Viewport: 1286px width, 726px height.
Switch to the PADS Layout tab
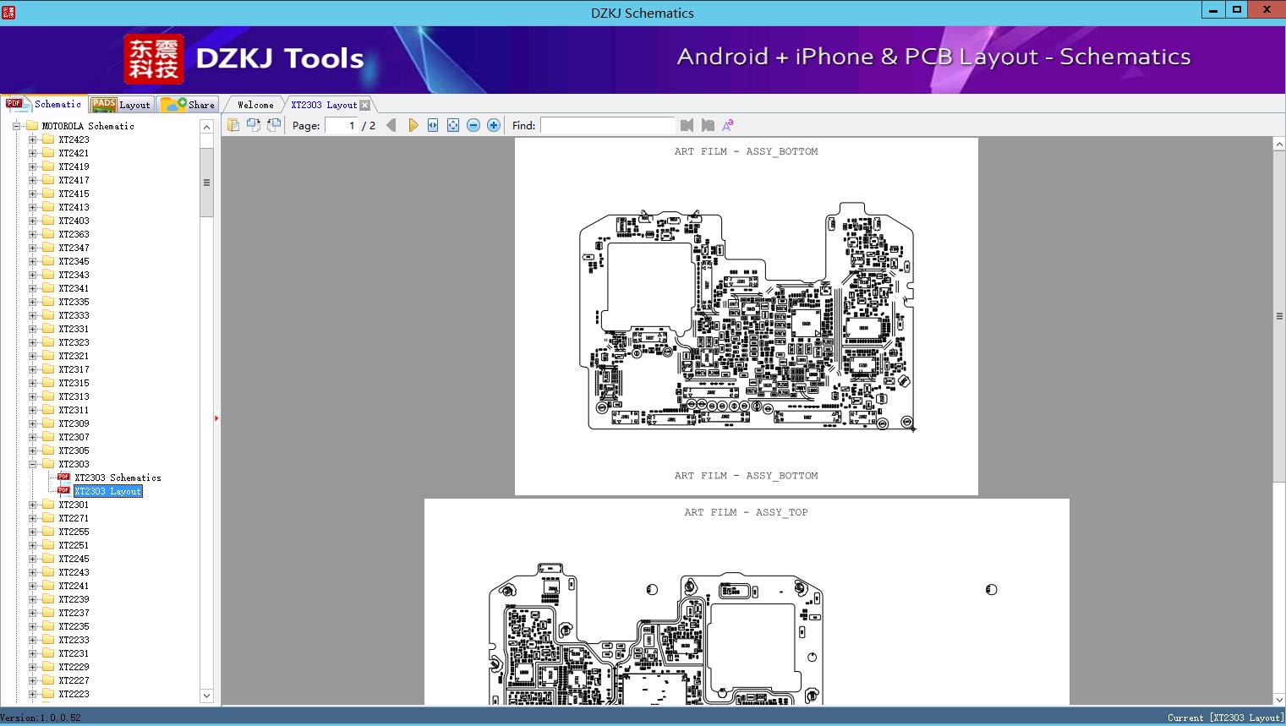click(x=120, y=105)
